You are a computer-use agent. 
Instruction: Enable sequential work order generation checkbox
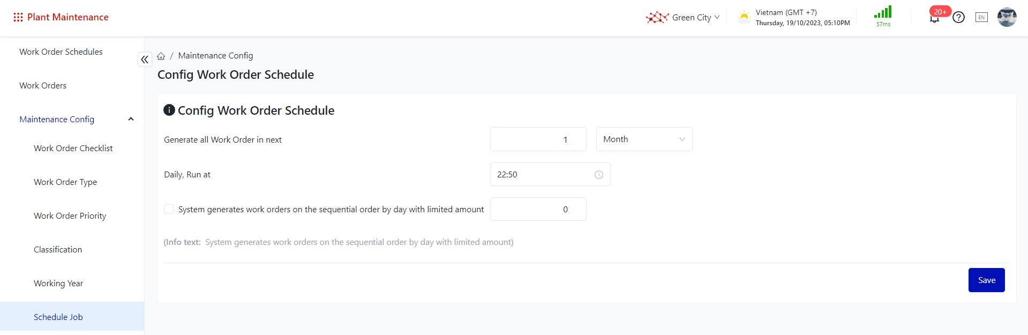click(169, 209)
